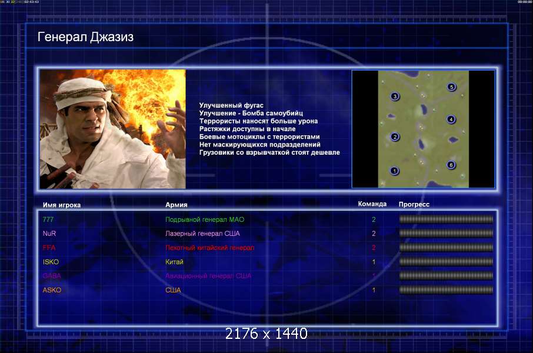Click team number 2 for player 777
The image size is (533, 353).
point(374,219)
